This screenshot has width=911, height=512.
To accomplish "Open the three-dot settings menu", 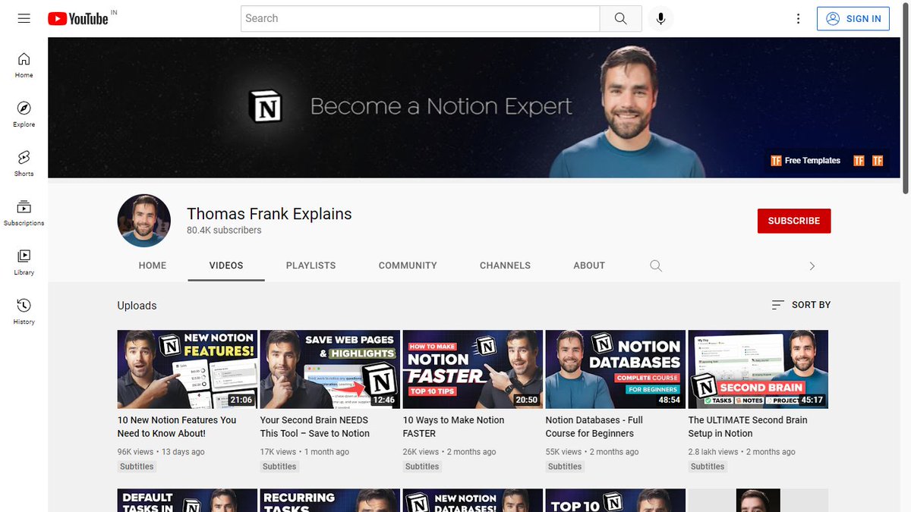I will 798,18.
